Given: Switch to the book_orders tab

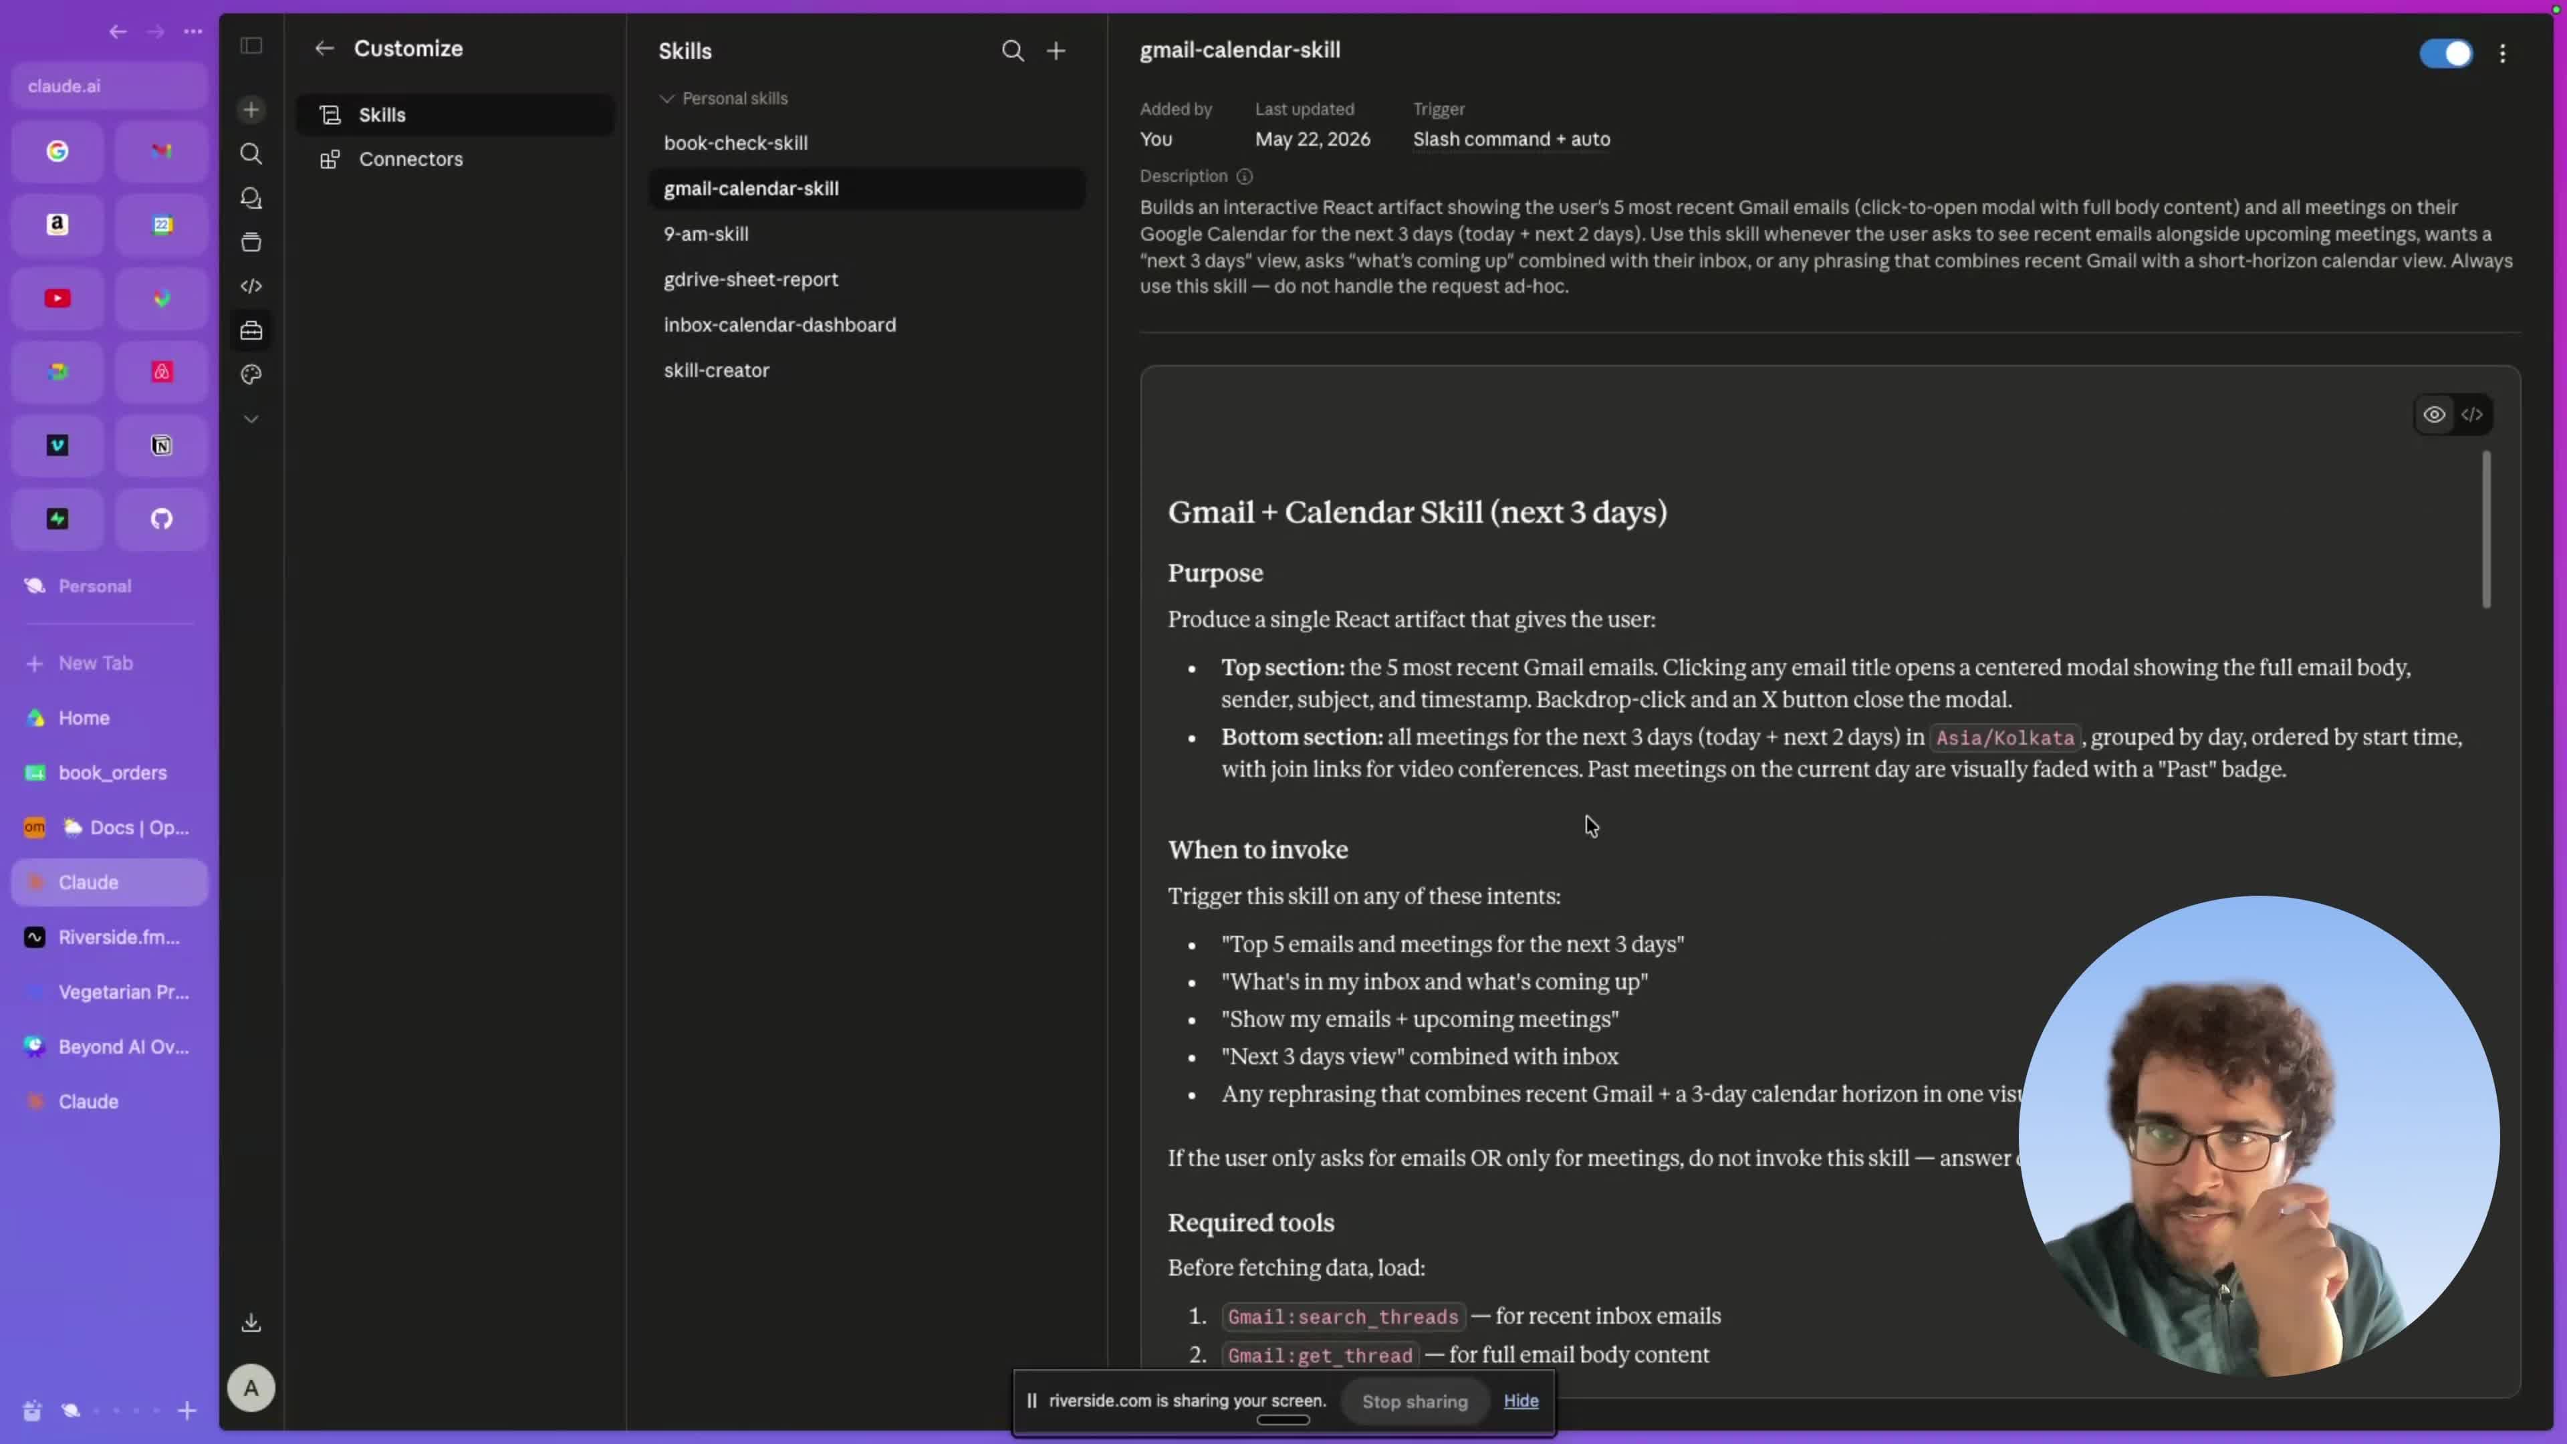Looking at the screenshot, I should [110, 772].
